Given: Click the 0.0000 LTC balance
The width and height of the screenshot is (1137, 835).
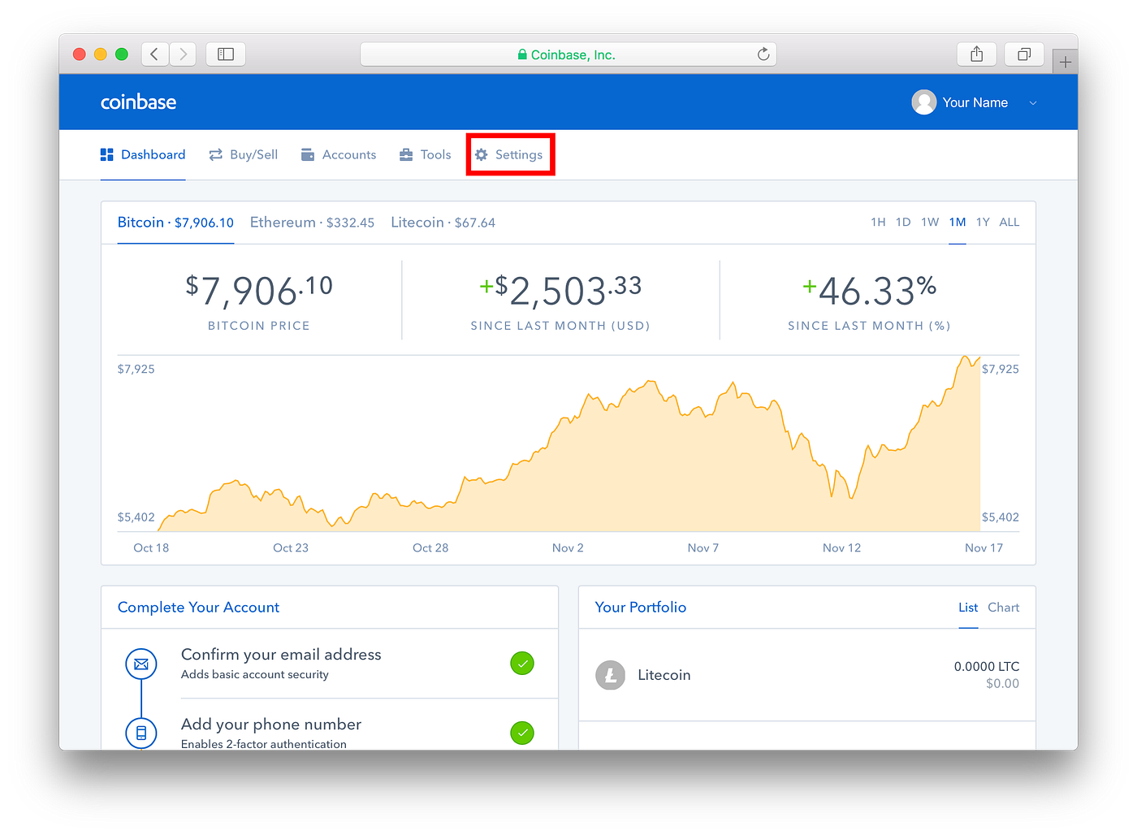Looking at the screenshot, I should (987, 666).
